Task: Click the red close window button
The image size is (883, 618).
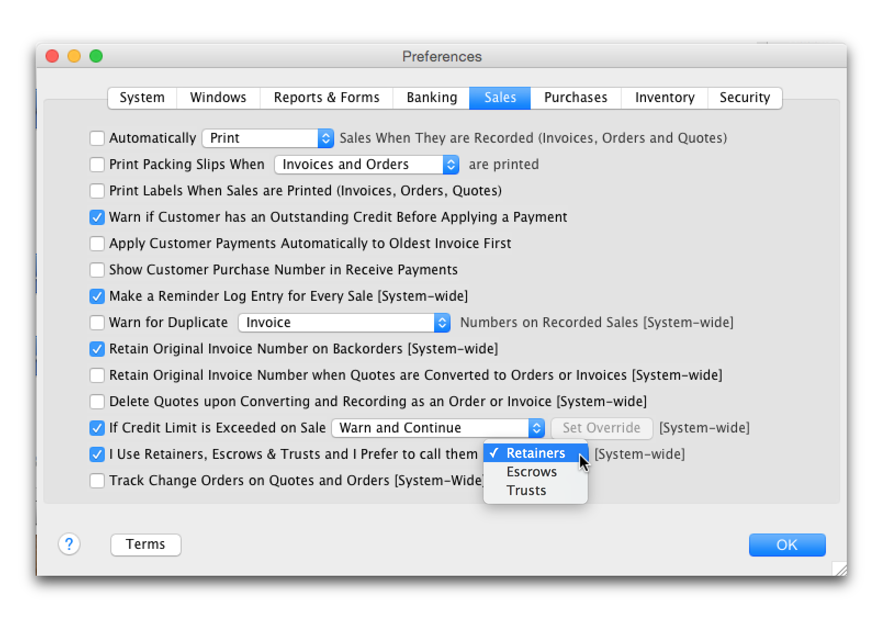Action: [x=52, y=56]
